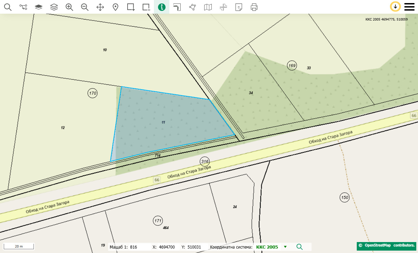418x253 pixels.
Task: Print the map with printer icon
Action: 254,7
